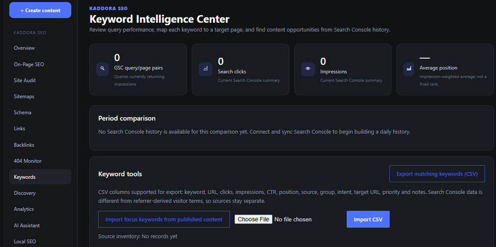Click the chart icon beside Search clicks
This screenshot has height=247, width=496.
click(205, 69)
